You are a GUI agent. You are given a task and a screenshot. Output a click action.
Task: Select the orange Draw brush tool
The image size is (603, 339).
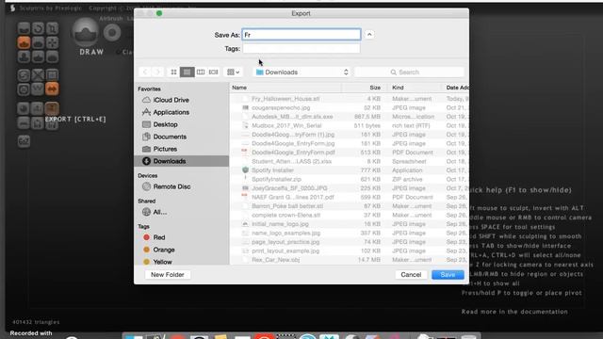[24, 42]
